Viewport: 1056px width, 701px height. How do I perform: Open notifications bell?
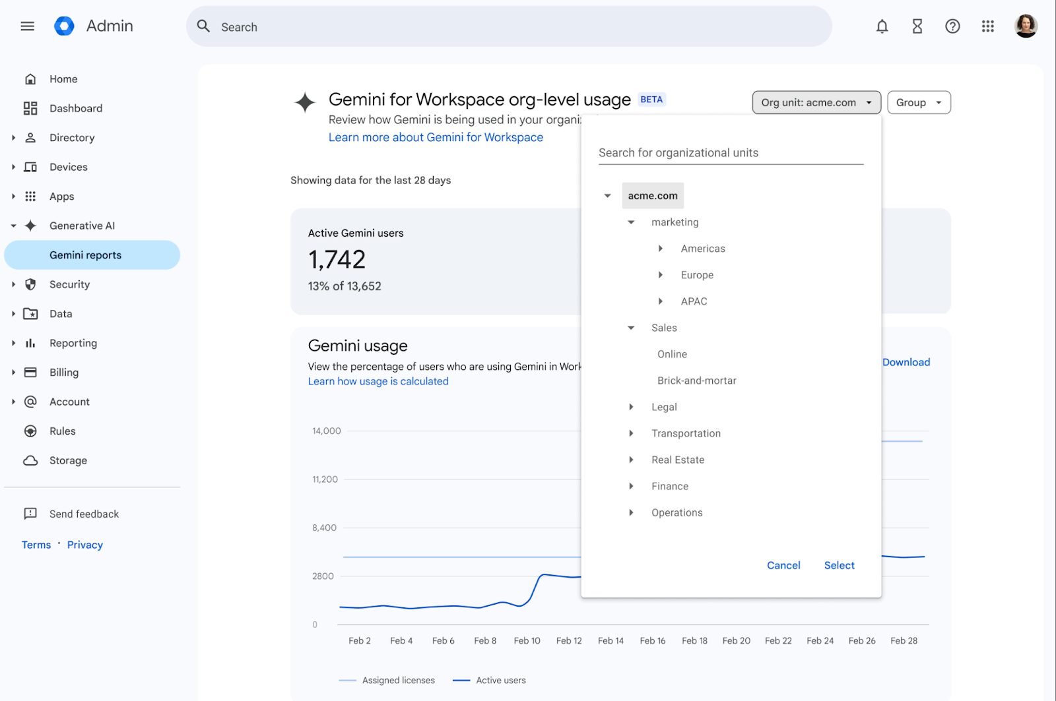[882, 26]
